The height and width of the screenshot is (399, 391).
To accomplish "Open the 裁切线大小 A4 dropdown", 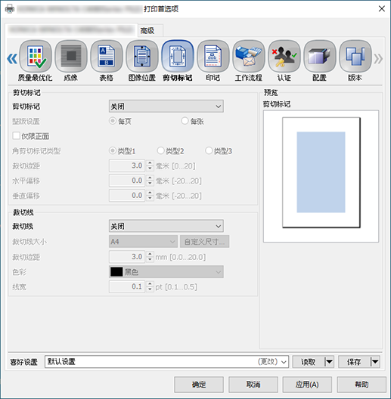I will (x=143, y=241).
